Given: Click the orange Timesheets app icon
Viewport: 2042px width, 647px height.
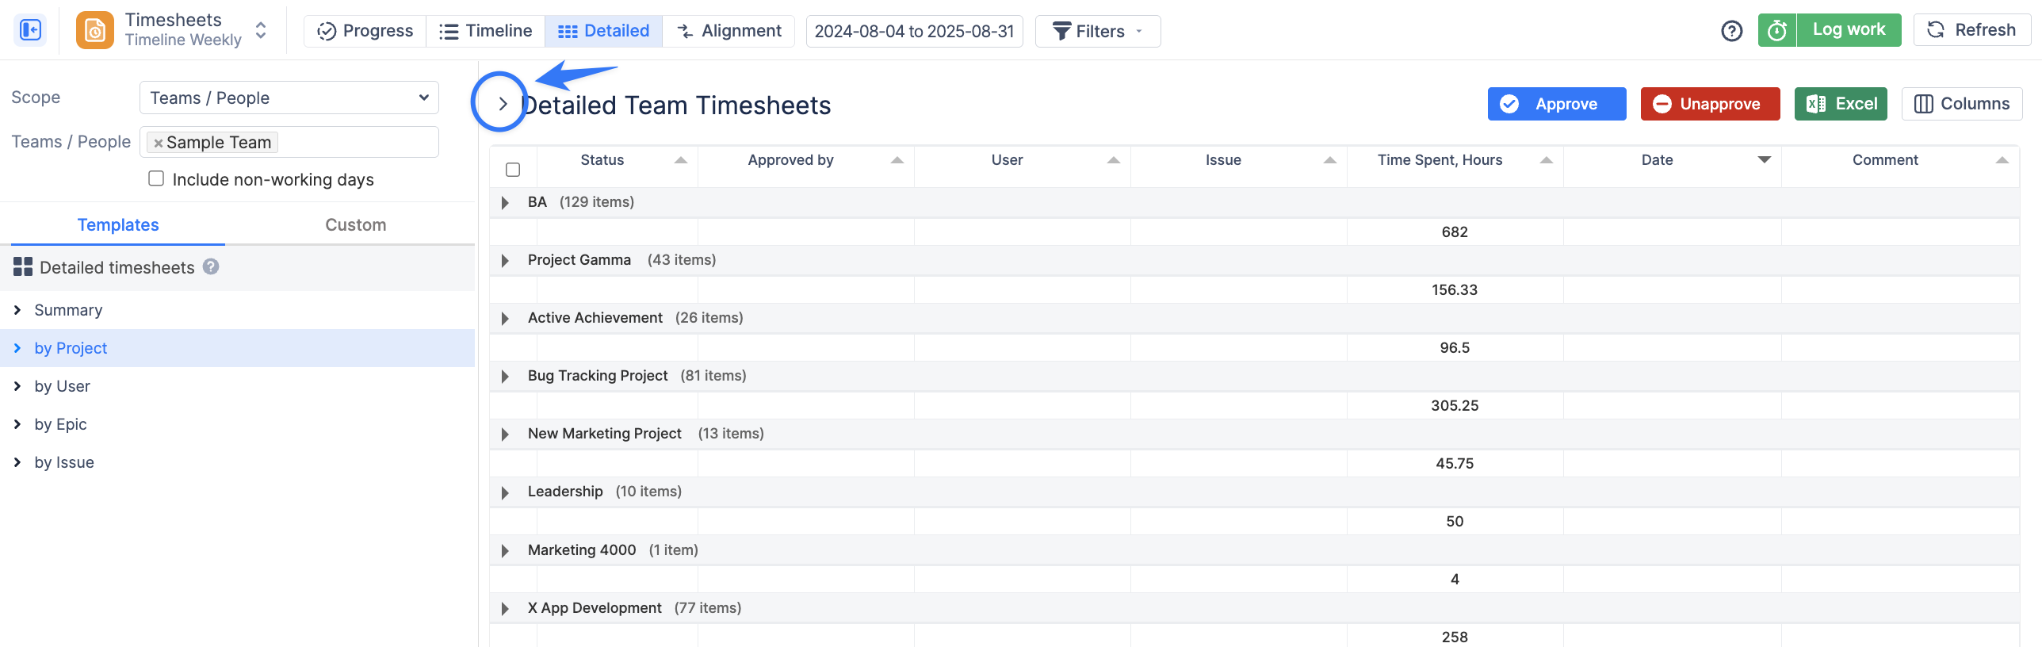Looking at the screenshot, I should 94,30.
